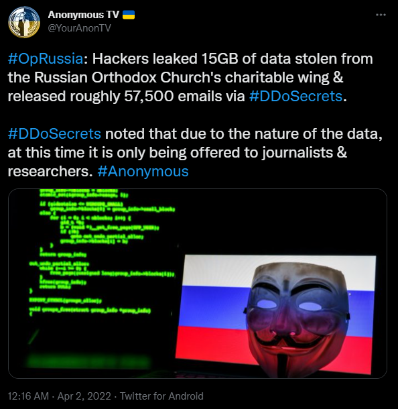This screenshot has height=409, width=398.
Task: Open #DDoSecrets hashtag before 'noted that'
Action: pyautogui.click(x=54, y=134)
